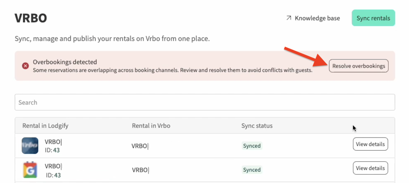Viewport: 409px width, 183px height.
Task: Click Synced badge in first row
Action: 252,146
